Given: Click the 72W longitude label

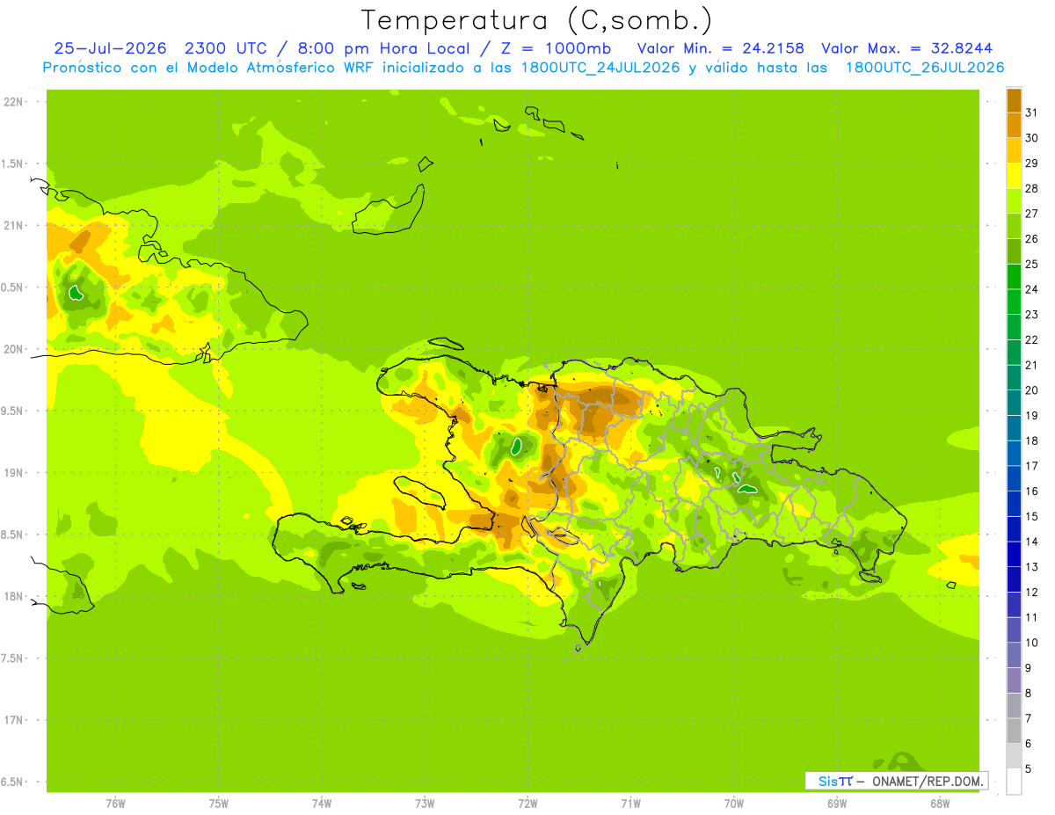Looking at the screenshot, I should (527, 804).
